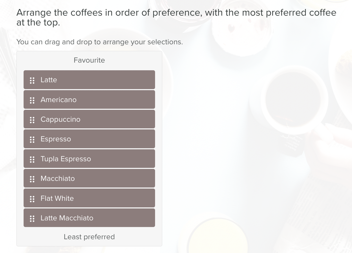352x253 pixels.
Task: Click the drag handle icon beside Cappuccino
Action: (32, 120)
